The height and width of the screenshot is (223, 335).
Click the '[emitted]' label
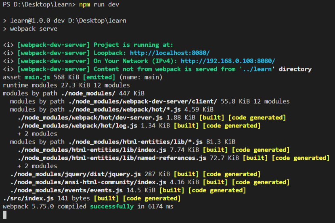(99, 77)
